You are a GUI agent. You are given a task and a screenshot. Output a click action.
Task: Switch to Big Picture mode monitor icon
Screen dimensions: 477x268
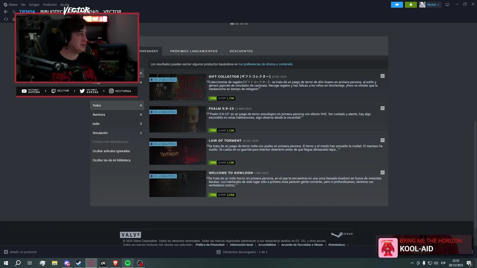[447, 4]
